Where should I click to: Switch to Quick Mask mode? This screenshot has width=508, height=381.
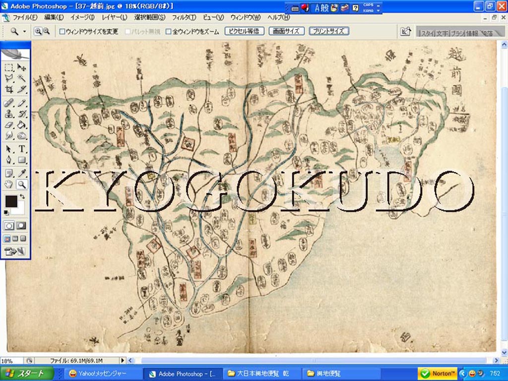pos(21,226)
